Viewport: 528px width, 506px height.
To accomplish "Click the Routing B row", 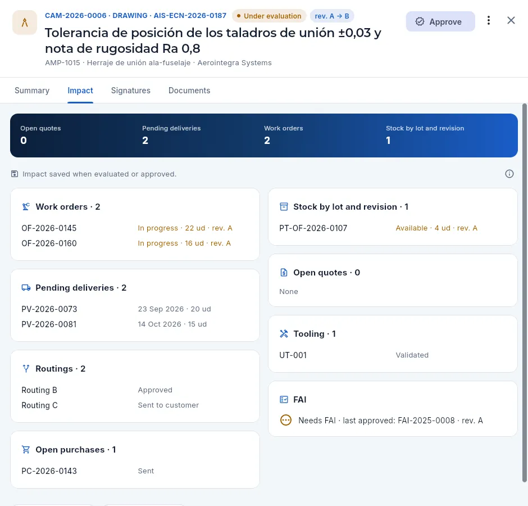I will pyautogui.click(x=135, y=390).
